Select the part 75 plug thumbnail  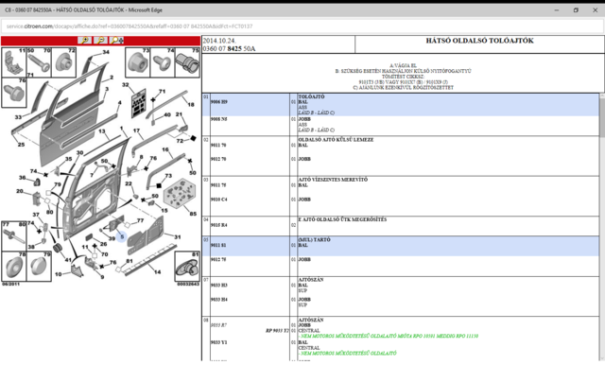pyautogui.click(x=187, y=62)
